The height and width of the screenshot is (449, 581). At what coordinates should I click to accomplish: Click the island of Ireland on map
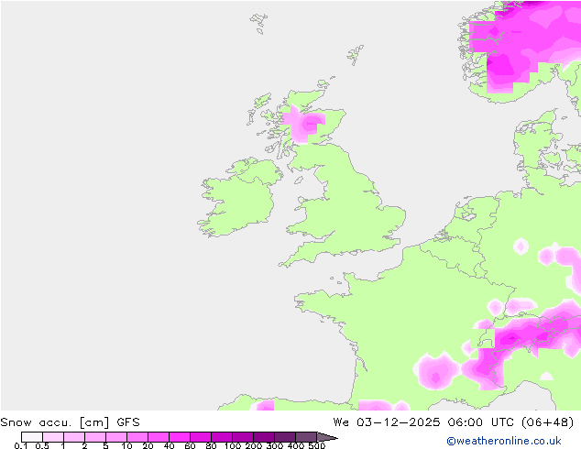pyautogui.click(x=241, y=196)
